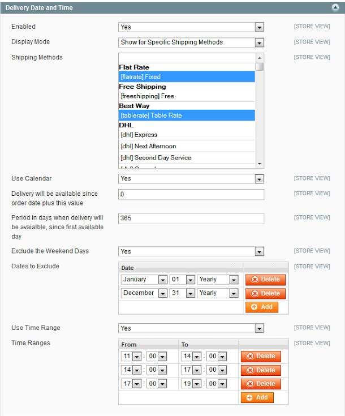Delete the December 31 excluded date
Viewport: 345px width, 416px height.
(x=265, y=293)
